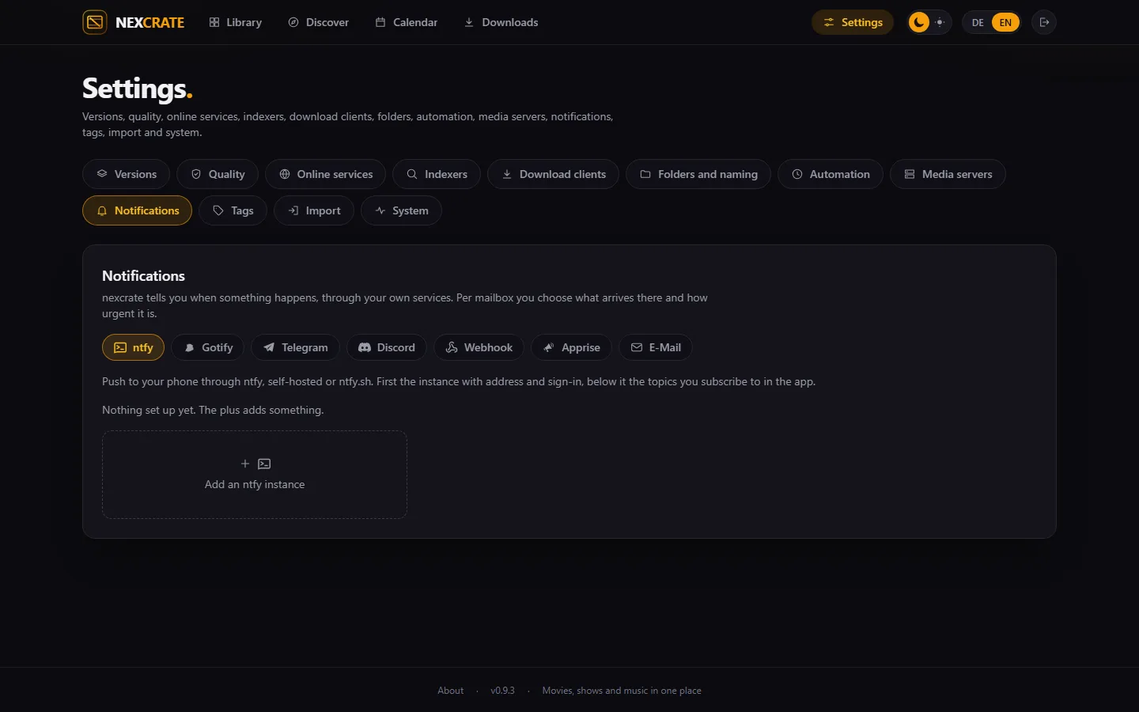Add an ntfy instance
This screenshot has width=1139, height=712.
[255, 475]
